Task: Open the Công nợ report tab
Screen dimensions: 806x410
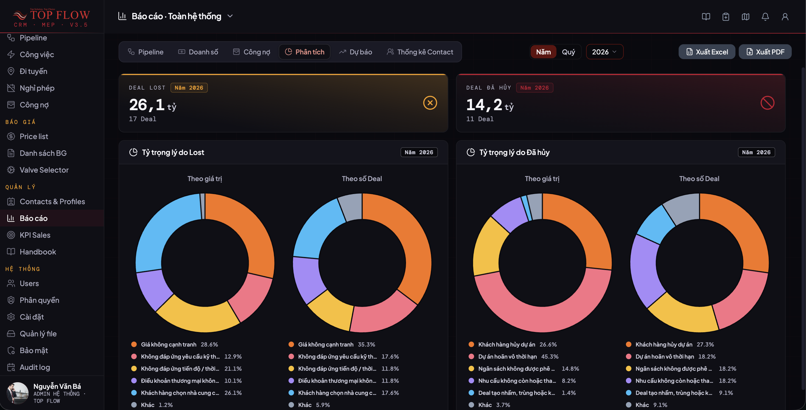Action: 251,52
